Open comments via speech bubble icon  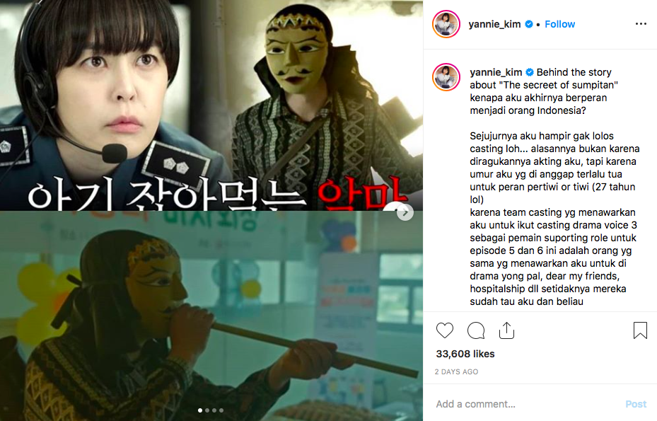click(476, 330)
